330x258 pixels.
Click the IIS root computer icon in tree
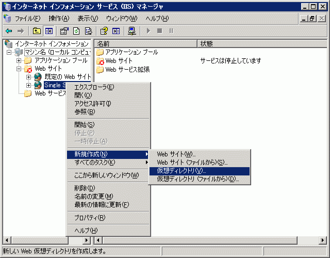coord(8,43)
